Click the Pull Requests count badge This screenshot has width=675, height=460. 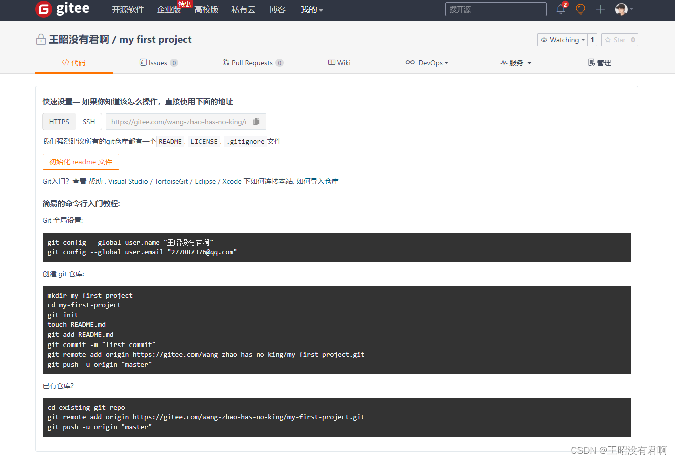pos(280,63)
